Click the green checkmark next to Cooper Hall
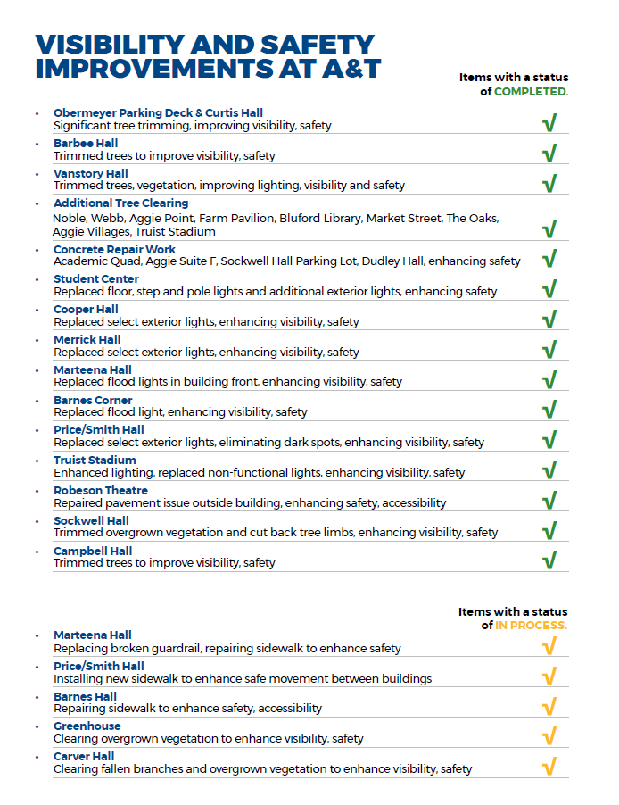This screenshot has width=619, height=805. 549,320
